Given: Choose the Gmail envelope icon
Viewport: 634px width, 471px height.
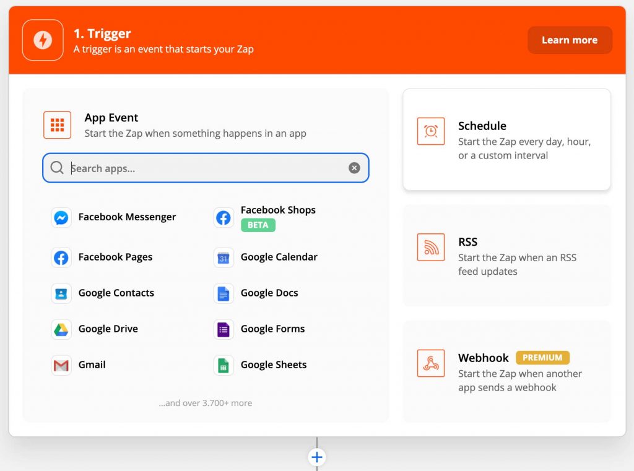Looking at the screenshot, I should click(x=61, y=365).
